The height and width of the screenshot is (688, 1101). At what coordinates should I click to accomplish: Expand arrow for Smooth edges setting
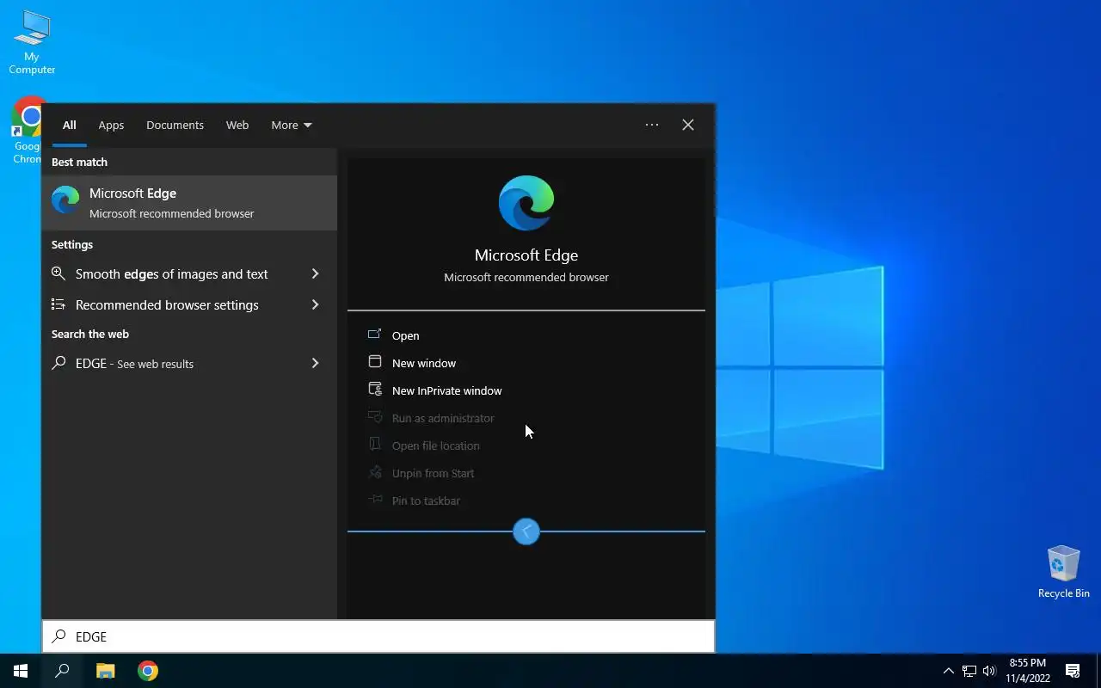pyautogui.click(x=315, y=273)
